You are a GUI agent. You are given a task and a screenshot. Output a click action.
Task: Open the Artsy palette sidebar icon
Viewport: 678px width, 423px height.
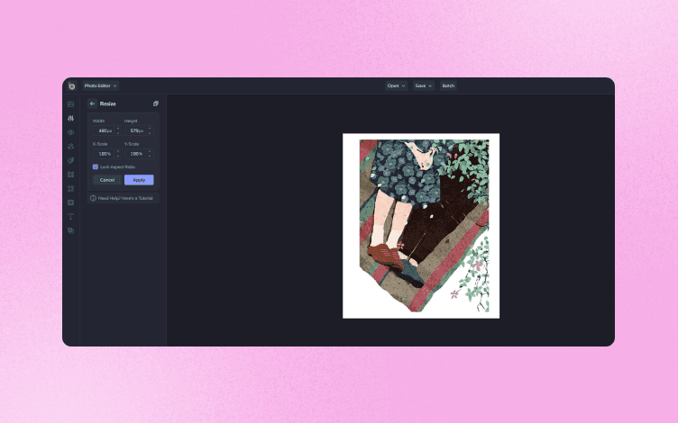[71, 160]
